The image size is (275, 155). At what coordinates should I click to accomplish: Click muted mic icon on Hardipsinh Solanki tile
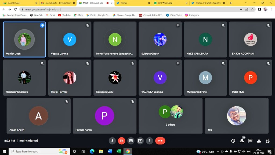(42, 63)
